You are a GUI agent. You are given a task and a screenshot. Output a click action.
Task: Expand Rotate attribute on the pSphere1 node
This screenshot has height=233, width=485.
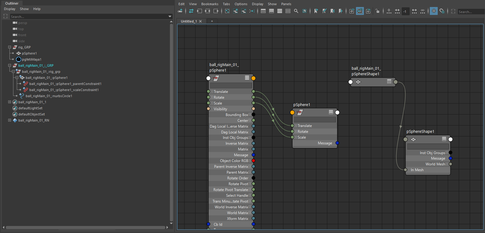(296, 132)
